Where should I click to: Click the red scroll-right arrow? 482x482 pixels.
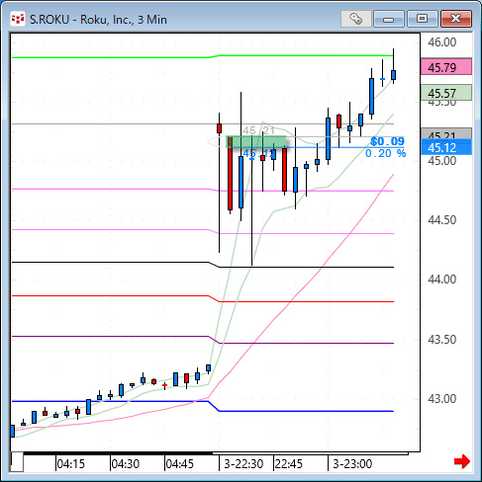pyautogui.click(x=462, y=461)
